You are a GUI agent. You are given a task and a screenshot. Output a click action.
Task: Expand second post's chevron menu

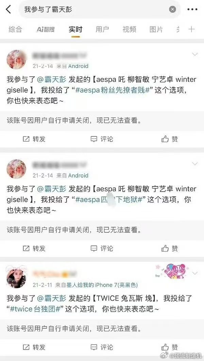pyautogui.click(x=195, y=164)
